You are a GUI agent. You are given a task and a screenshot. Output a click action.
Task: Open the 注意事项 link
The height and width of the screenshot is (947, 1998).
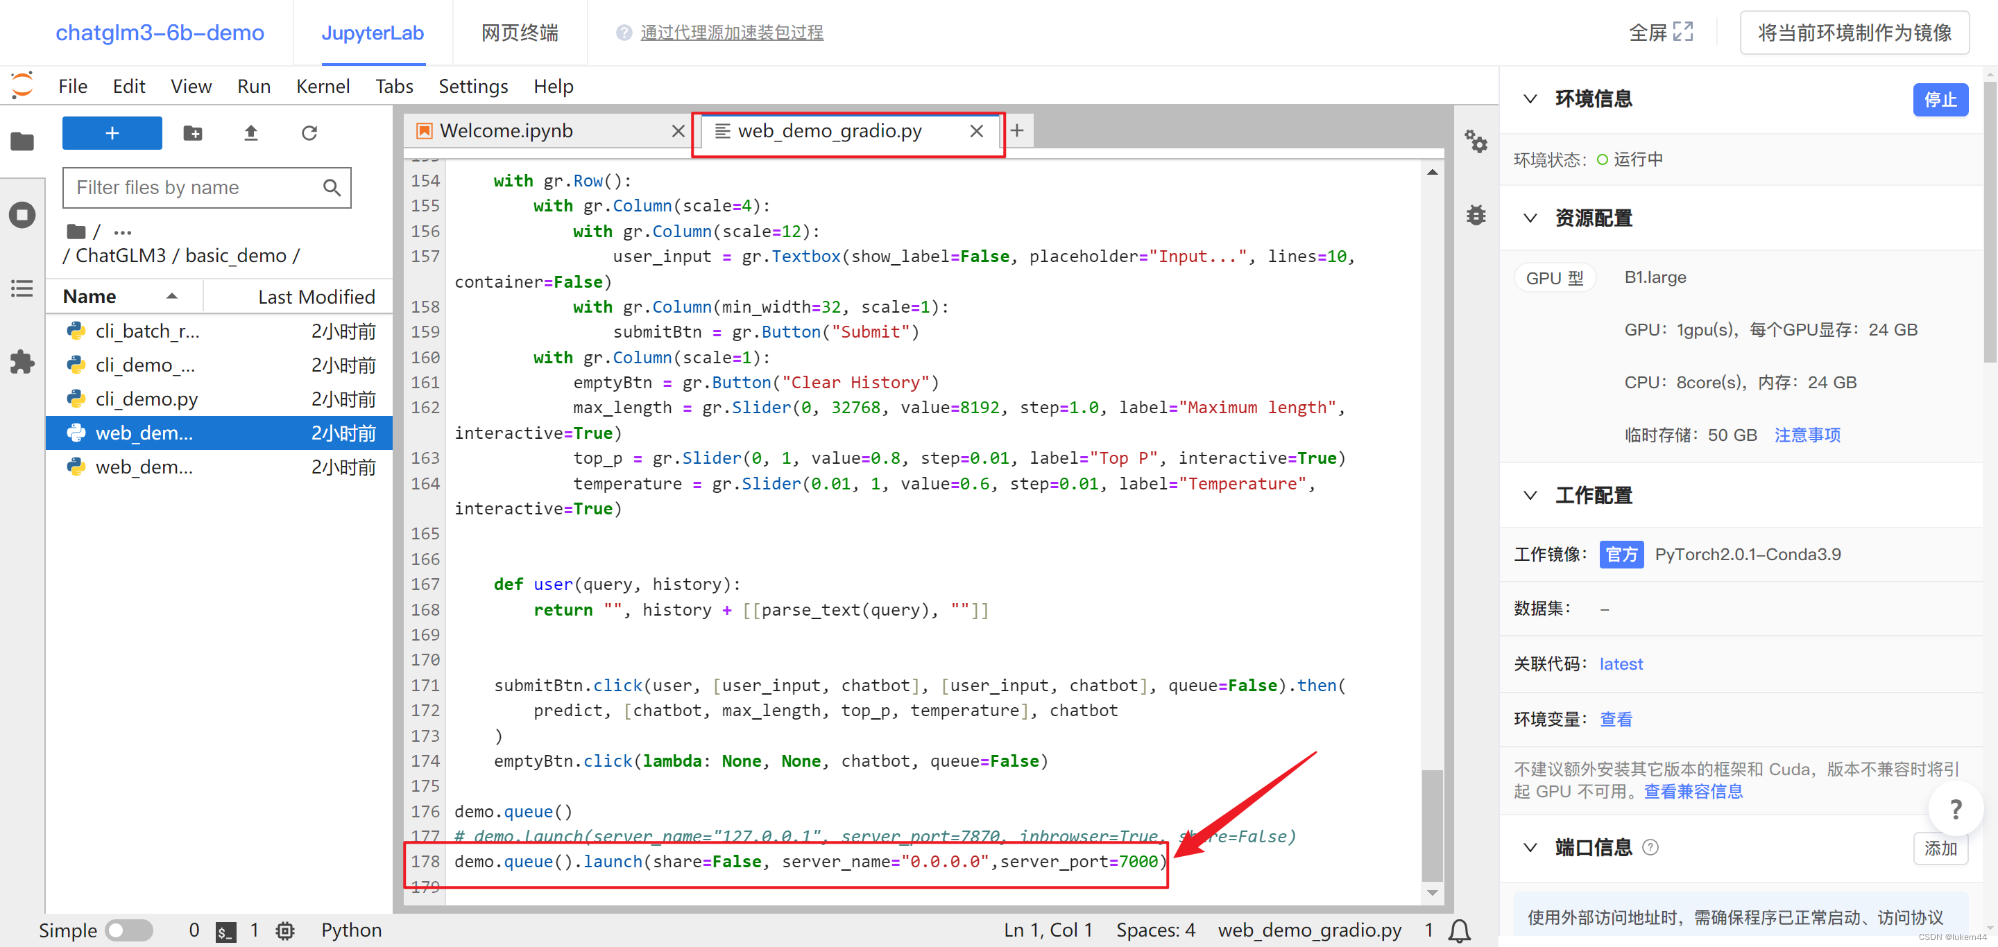click(x=1807, y=435)
